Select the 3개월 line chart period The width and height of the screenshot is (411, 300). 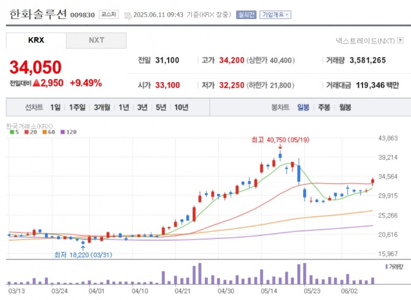[102, 107]
